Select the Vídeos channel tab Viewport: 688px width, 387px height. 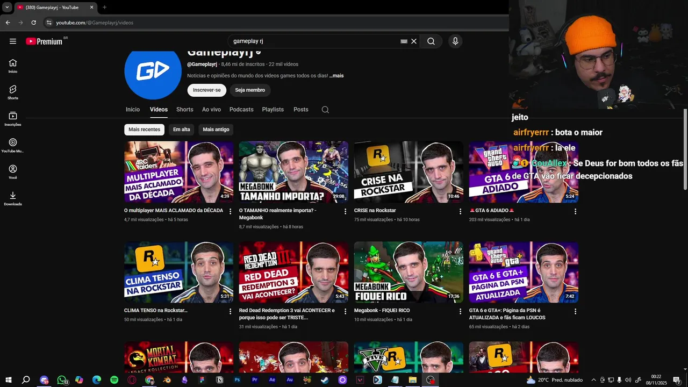[x=159, y=110]
